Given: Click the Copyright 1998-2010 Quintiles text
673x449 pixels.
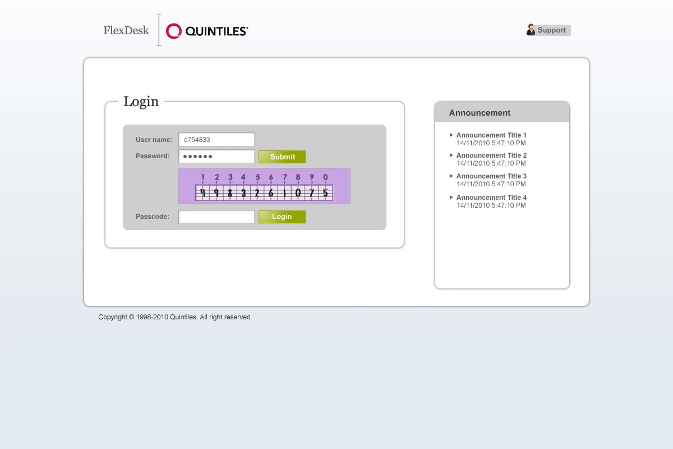Looking at the screenshot, I should (175, 317).
